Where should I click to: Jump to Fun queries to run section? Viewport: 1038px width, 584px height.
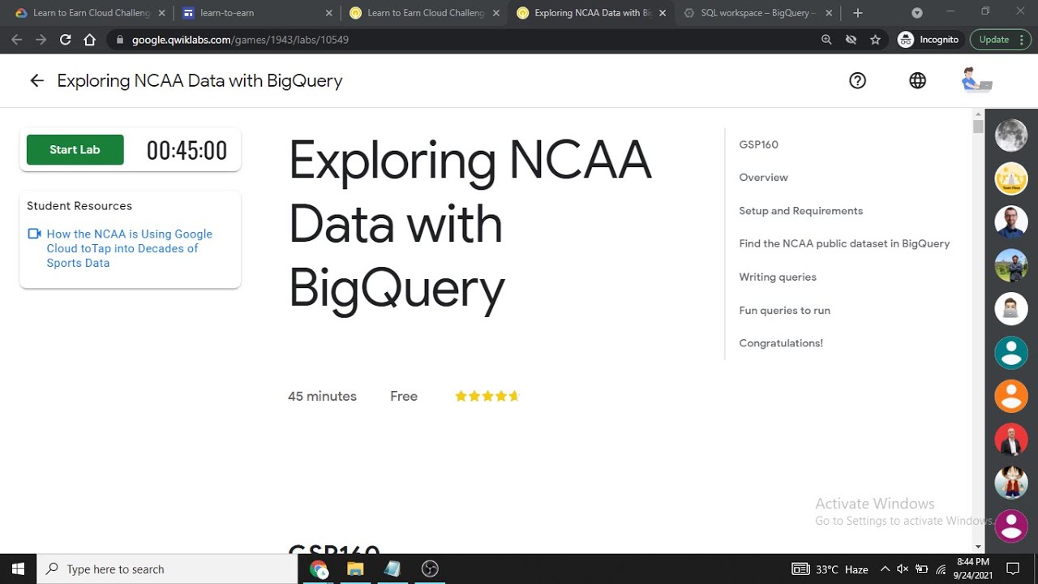[x=784, y=310]
